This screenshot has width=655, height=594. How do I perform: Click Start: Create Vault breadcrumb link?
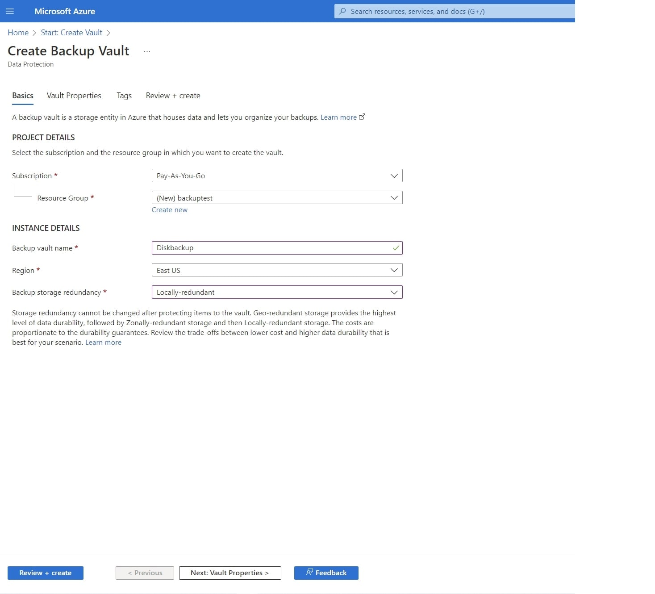click(71, 33)
